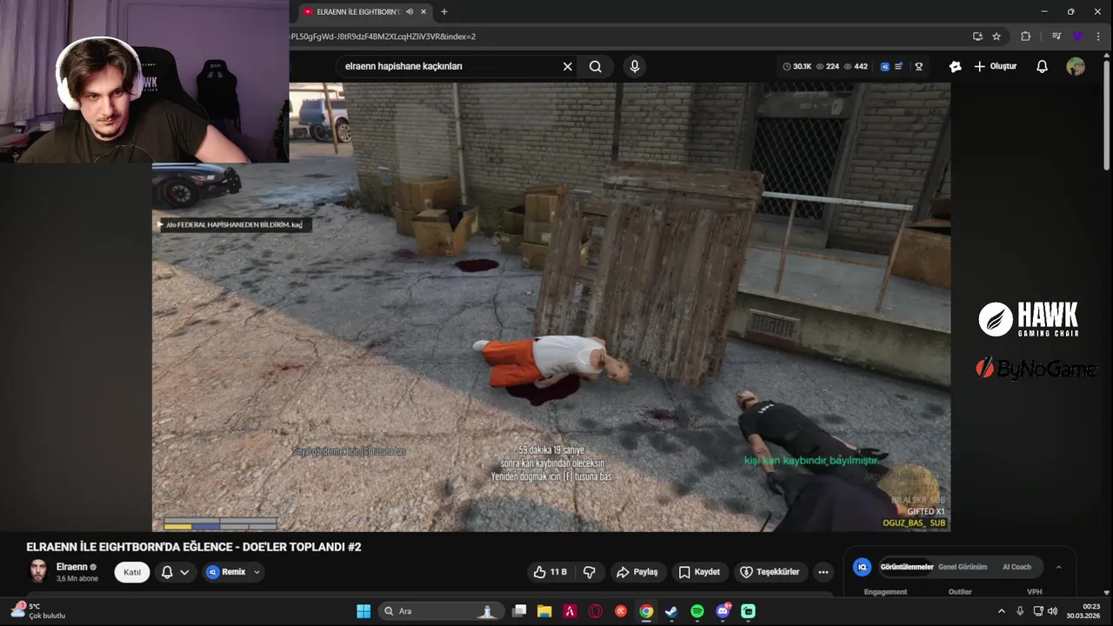This screenshot has width=1113, height=626.
Task: Select the Genel Görünüm tab
Action: click(x=963, y=567)
